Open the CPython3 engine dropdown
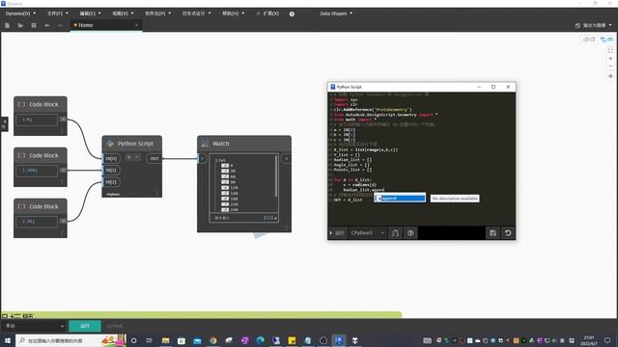618x347 pixels. 367,233
